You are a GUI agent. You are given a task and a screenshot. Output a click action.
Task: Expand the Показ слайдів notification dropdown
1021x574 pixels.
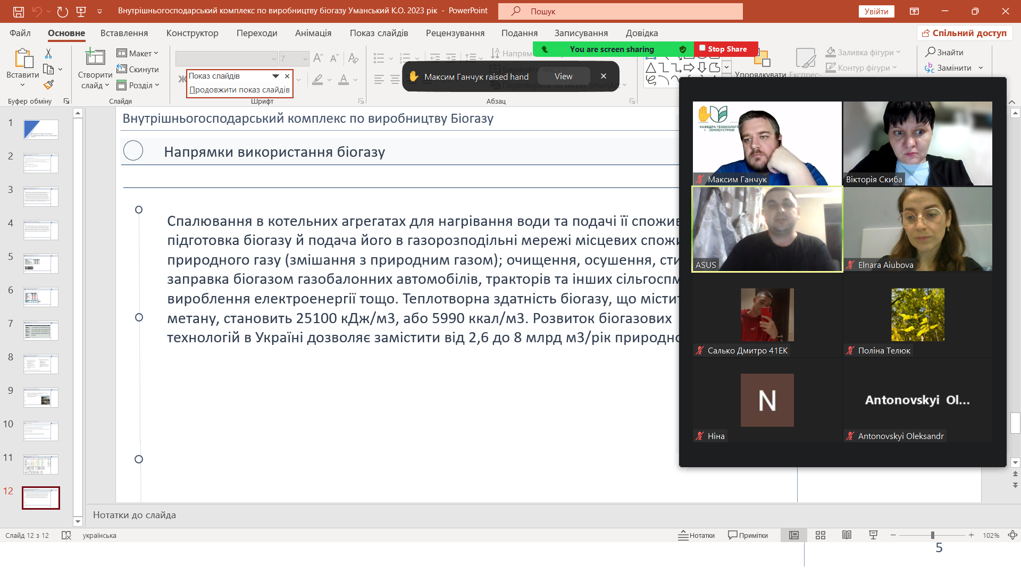[x=276, y=76]
